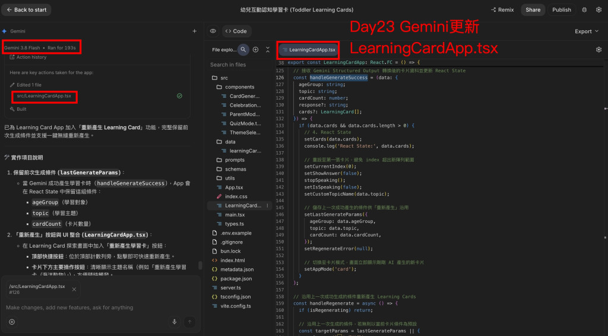This screenshot has height=336, width=608.
Task: Collapse the src folder
Action: 220,78
